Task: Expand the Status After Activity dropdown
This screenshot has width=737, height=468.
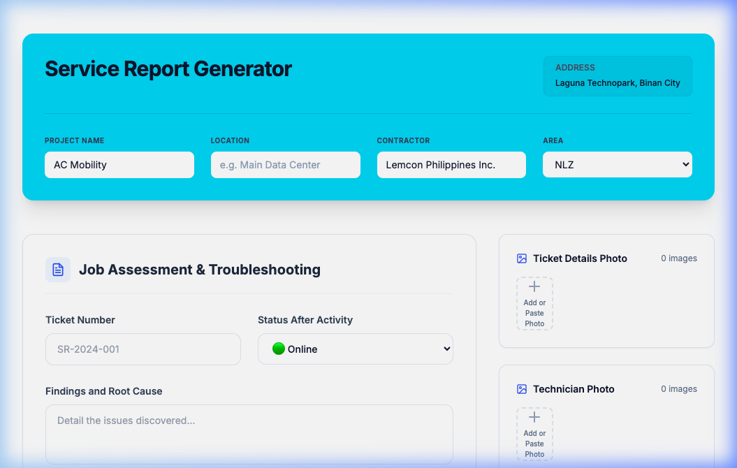Action: (355, 349)
